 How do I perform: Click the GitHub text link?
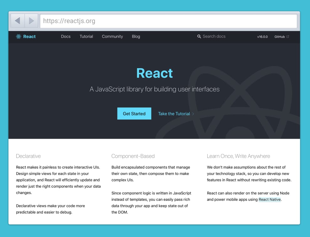coord(280,37)
